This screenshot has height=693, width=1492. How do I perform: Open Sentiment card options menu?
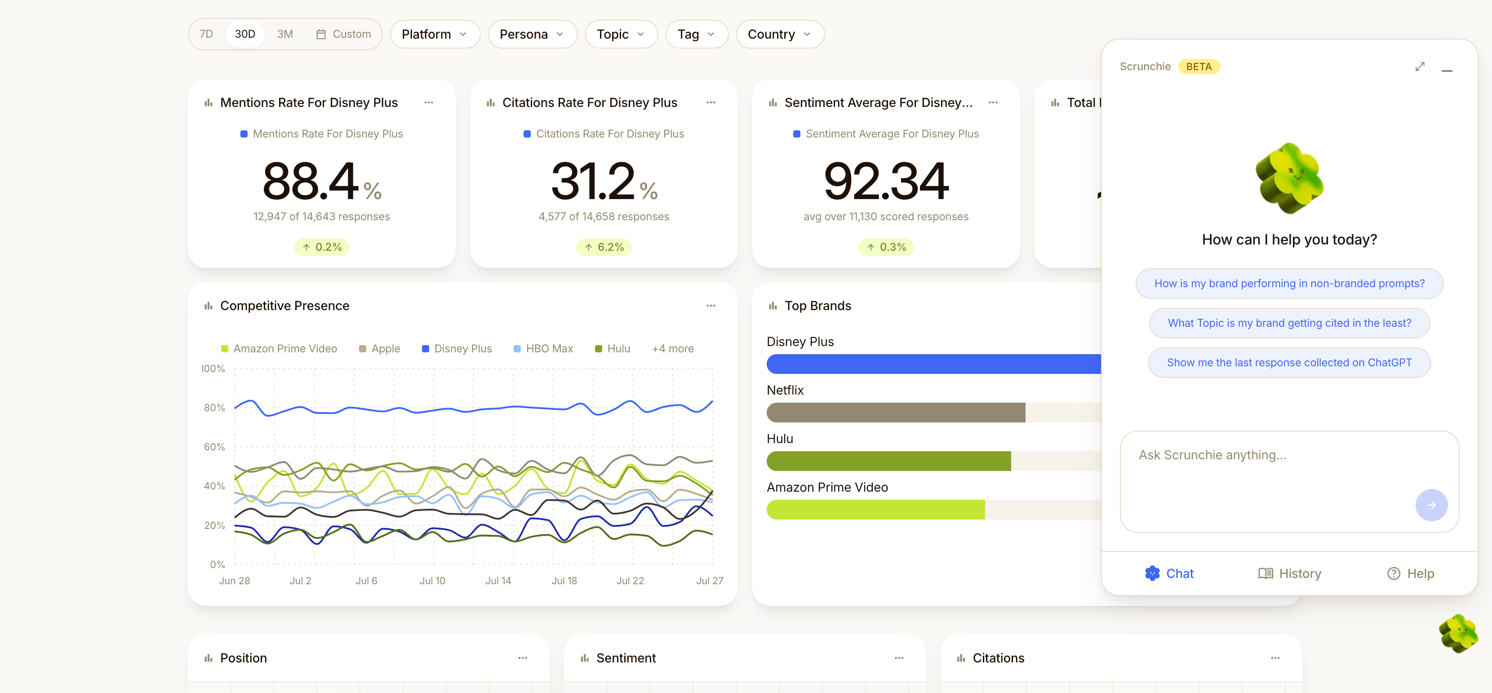(899, 657)
